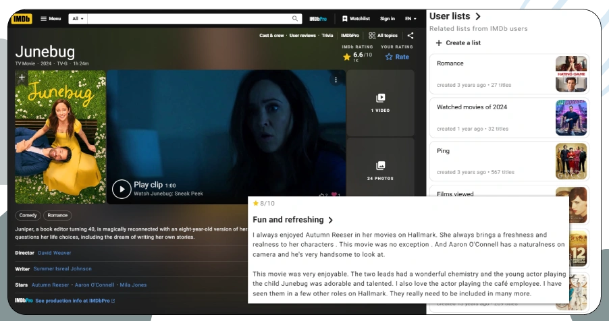Viewport: 609px width, 321px height.
Task: Click the Romance list thumbnail
Action: tap(571, 74)
